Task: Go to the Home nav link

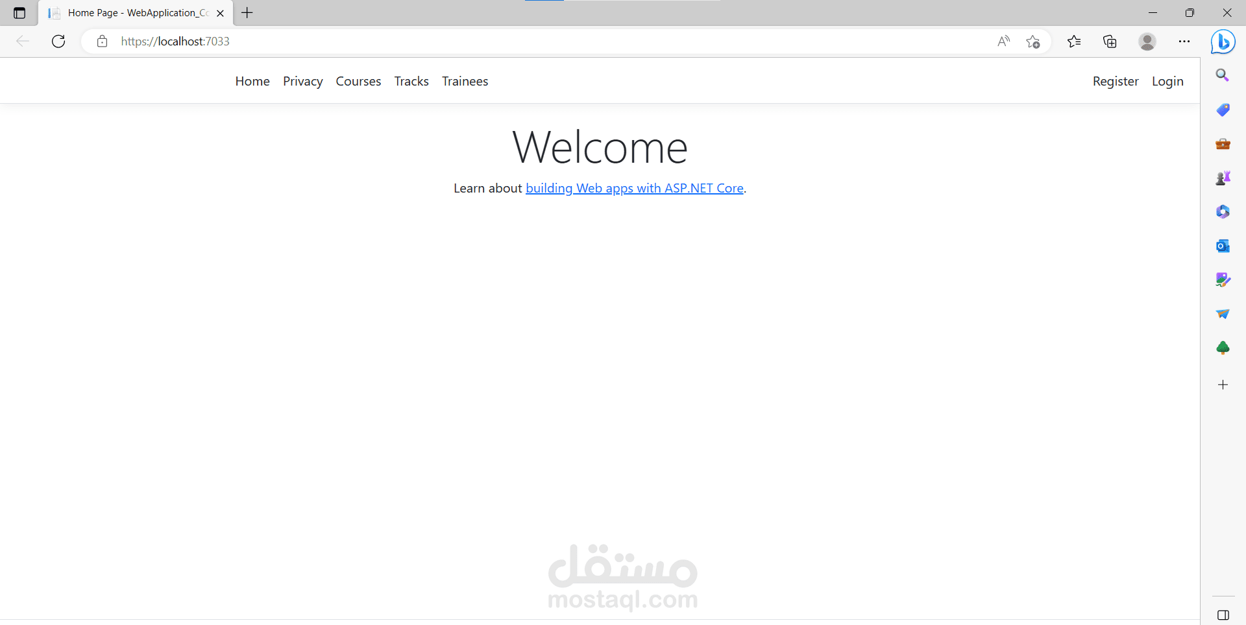Action: pos(252,81)
